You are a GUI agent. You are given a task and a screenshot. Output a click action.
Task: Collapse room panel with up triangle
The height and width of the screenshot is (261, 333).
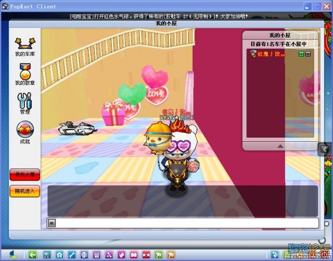(x=280, y=146)
